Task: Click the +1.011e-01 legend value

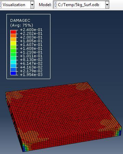Action: [x=31, y=56]
